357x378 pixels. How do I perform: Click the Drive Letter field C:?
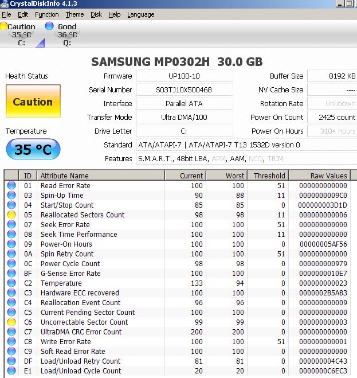(x=185, y=131)
